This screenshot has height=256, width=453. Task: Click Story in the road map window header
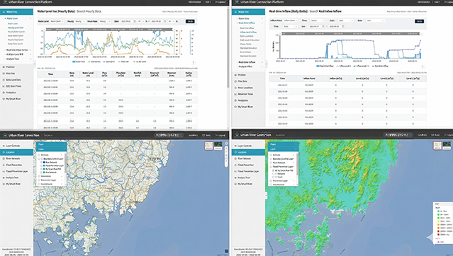pos(207,135)
